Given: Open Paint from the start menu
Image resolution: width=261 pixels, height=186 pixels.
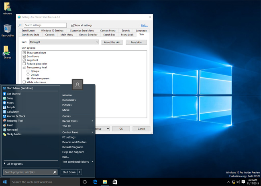Looking at the screenshot, I should coord(10,125).
